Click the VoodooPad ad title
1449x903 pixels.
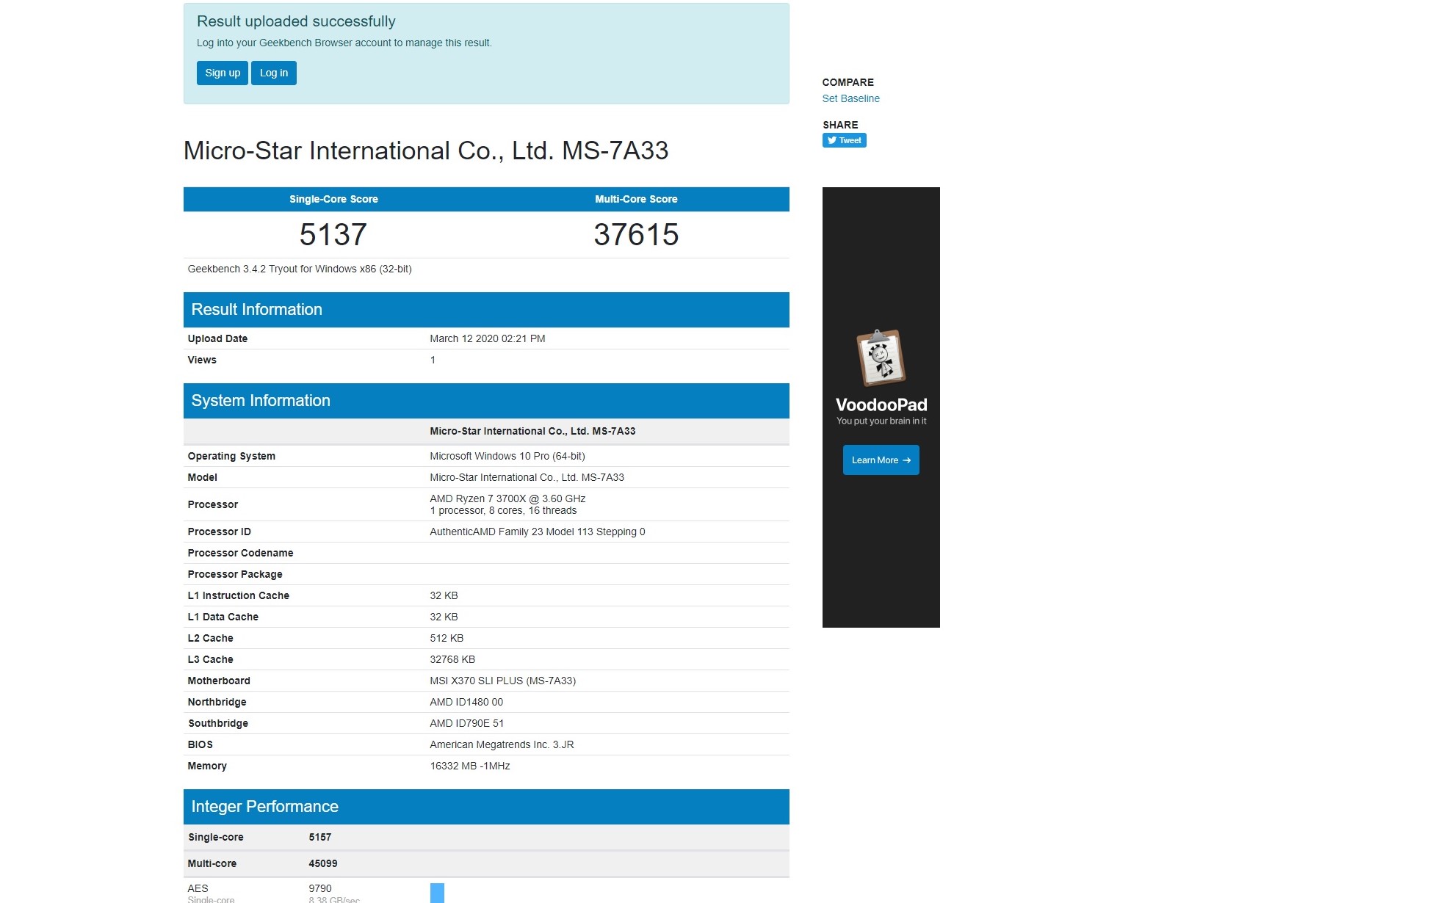click(881, 405)
